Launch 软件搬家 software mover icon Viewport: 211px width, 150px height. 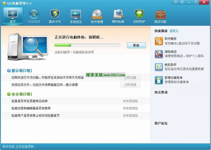click(159, 41)
